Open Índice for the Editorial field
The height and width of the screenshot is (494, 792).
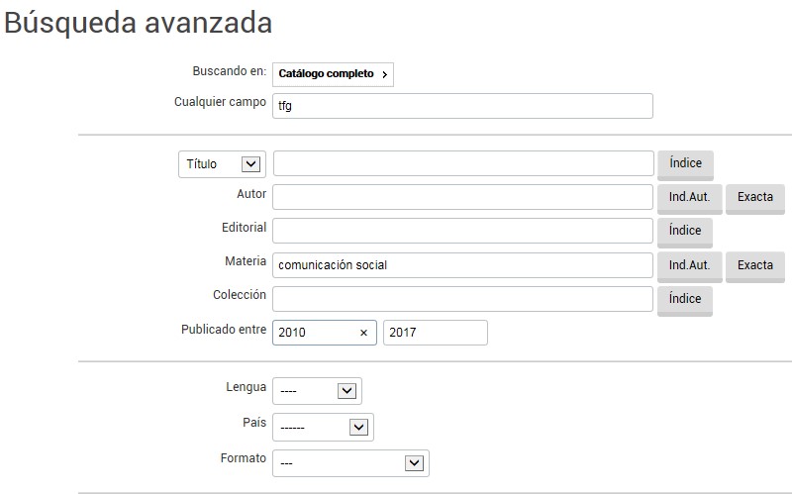point(684,231)
